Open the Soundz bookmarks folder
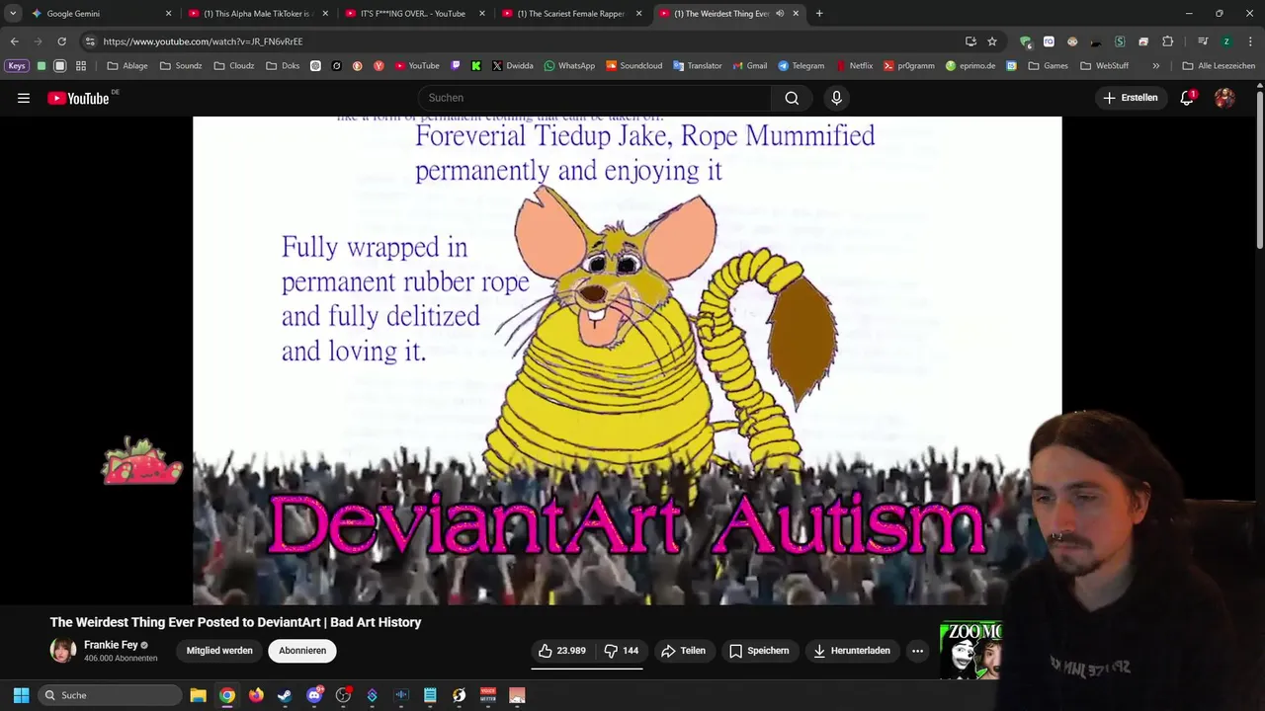The width and height of the screenshot is (1265, 711). [x=181, y=66]
